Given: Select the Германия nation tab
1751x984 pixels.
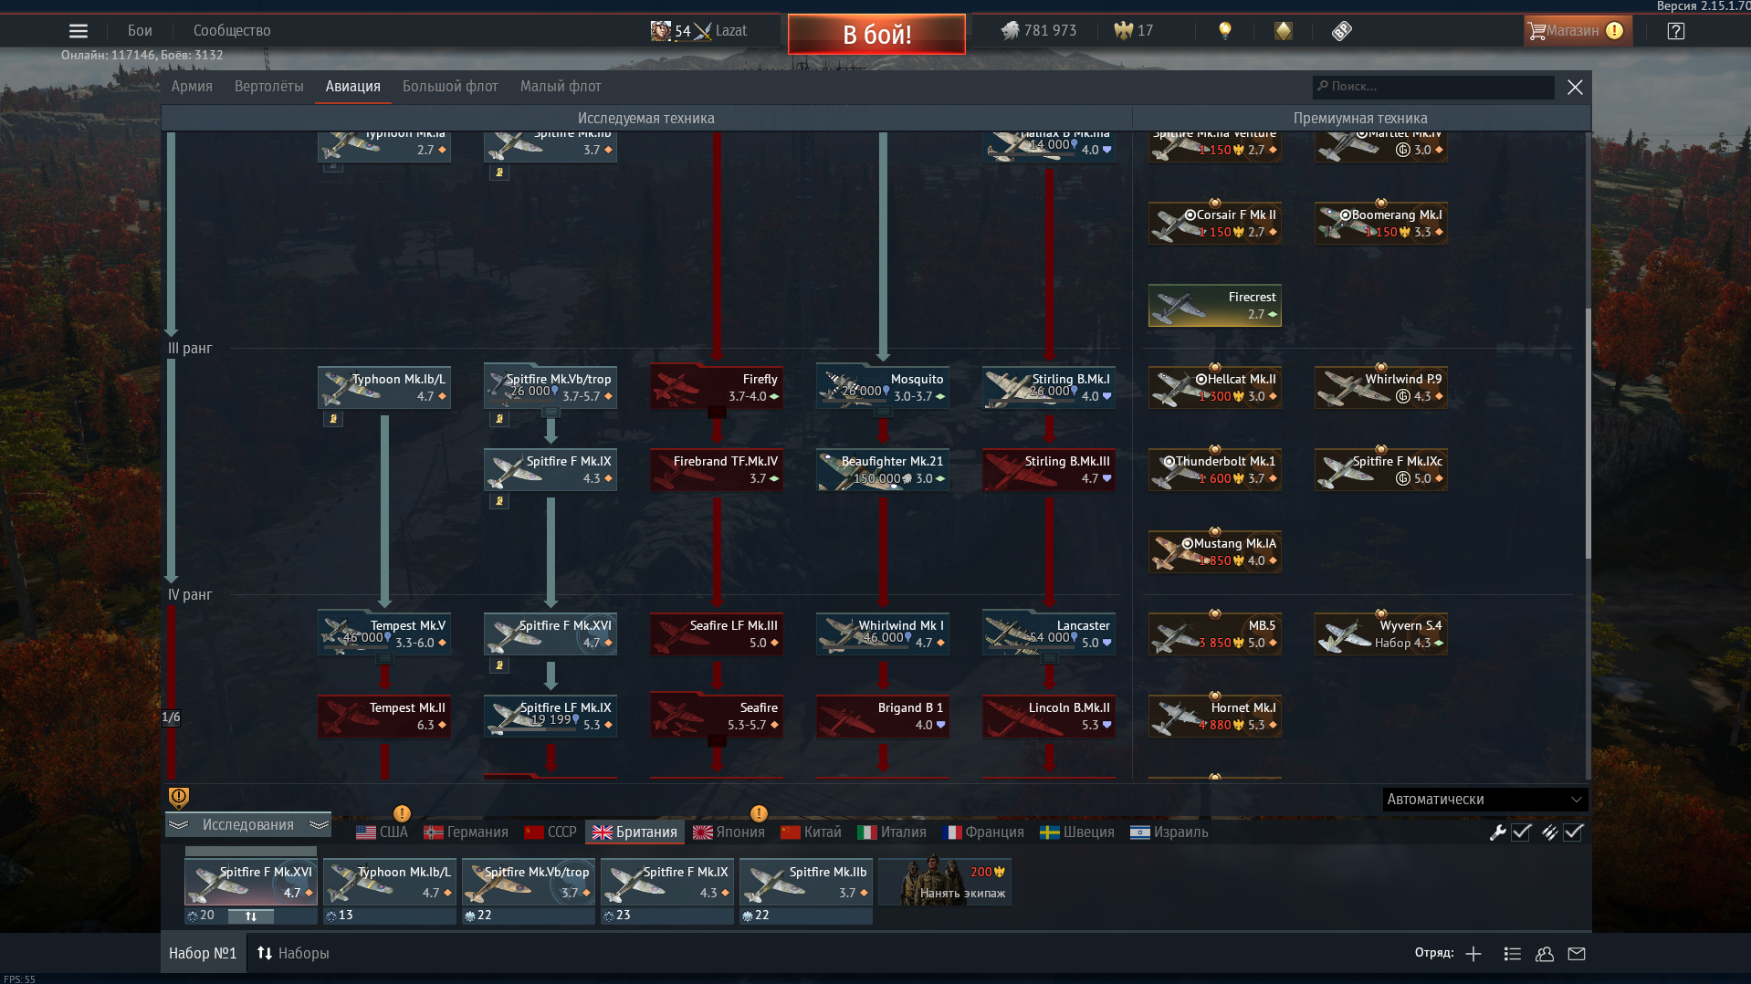Looking at the screenshot, I should coord(466,832).
